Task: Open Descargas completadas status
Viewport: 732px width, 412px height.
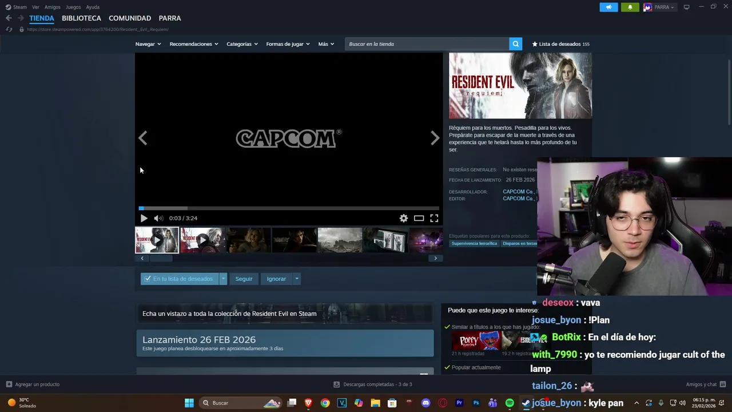Action: [x=373, y=385]
